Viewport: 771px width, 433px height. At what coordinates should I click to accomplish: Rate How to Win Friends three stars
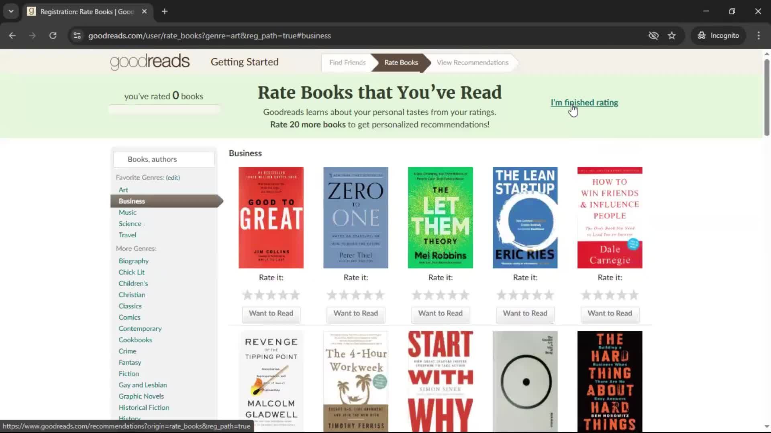[610, 295]
